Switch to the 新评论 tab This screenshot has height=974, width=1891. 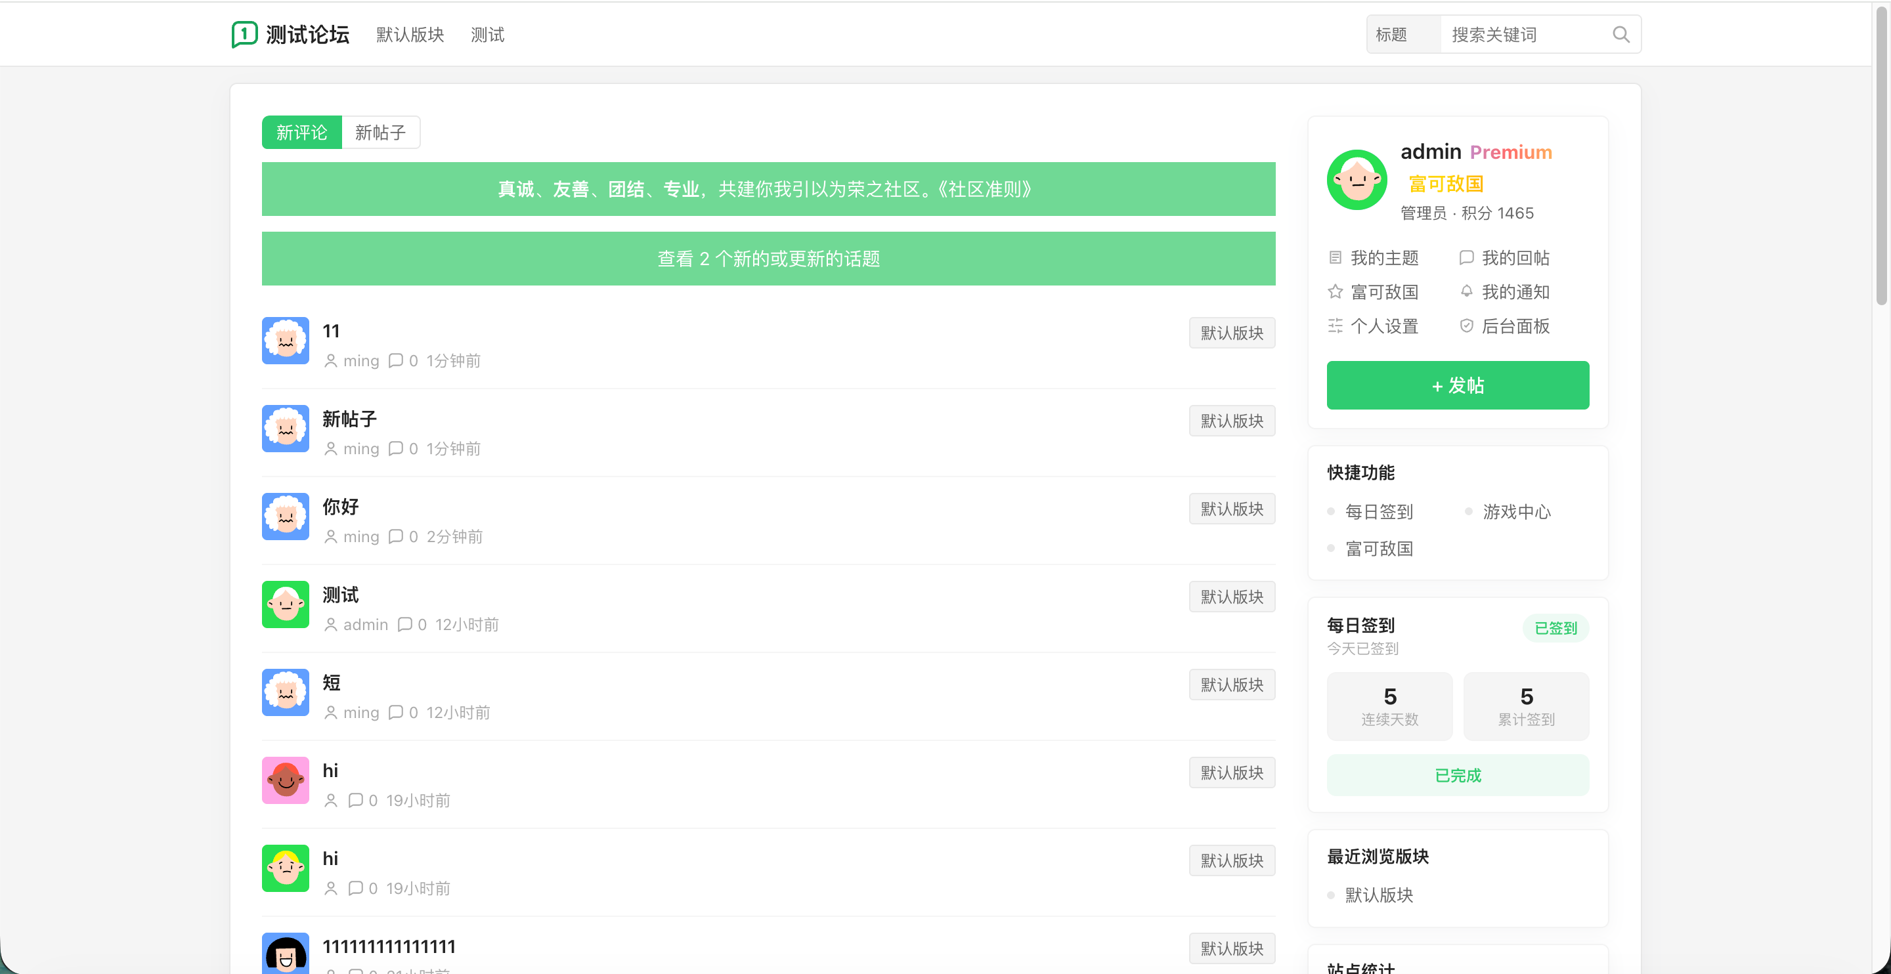point(302,132)
